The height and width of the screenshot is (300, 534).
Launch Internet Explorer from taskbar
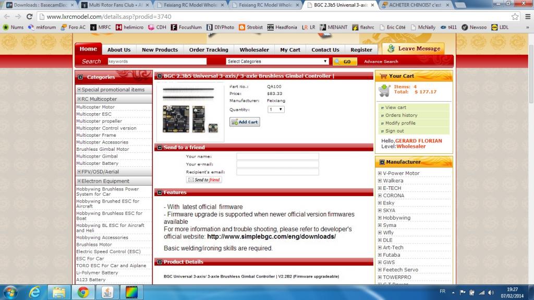pyautogui.click(x=35, y=292)
